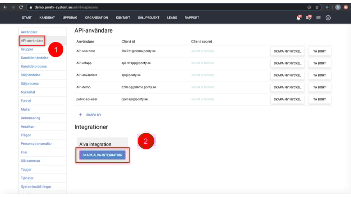This screenshot has width=351, height=197.
Task: Click the list view icon in header
Action: click(318, 18)
